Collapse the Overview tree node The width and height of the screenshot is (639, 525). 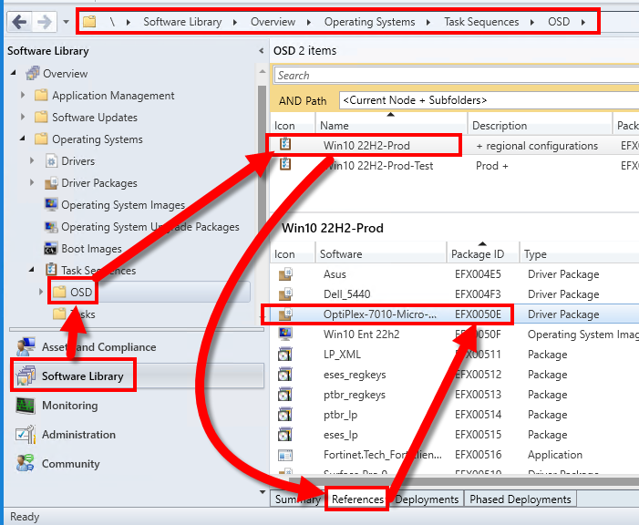click(14, 73)
